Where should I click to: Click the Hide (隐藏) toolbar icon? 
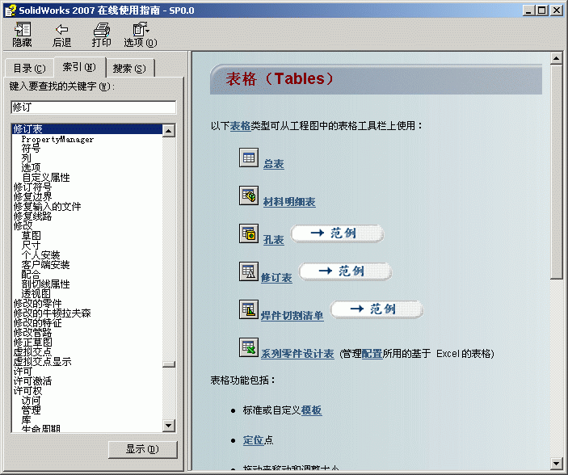pos(23,35)
